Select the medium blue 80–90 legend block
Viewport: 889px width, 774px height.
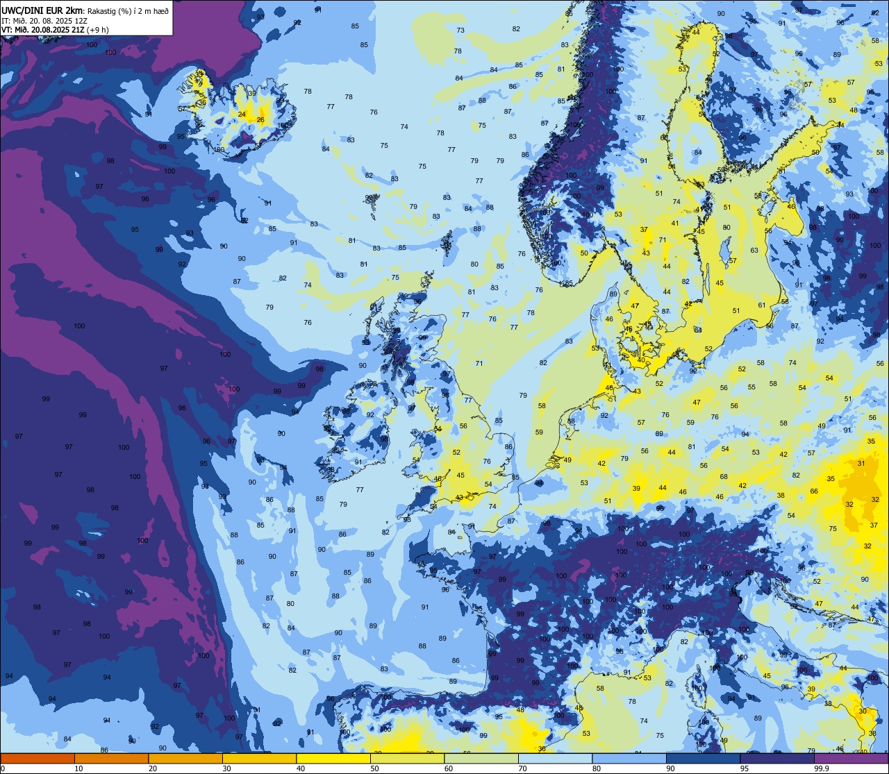click(629, 758)
